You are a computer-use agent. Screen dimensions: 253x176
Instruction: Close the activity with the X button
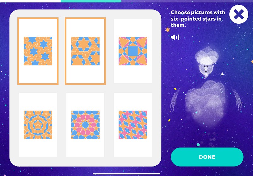point(239,14)
